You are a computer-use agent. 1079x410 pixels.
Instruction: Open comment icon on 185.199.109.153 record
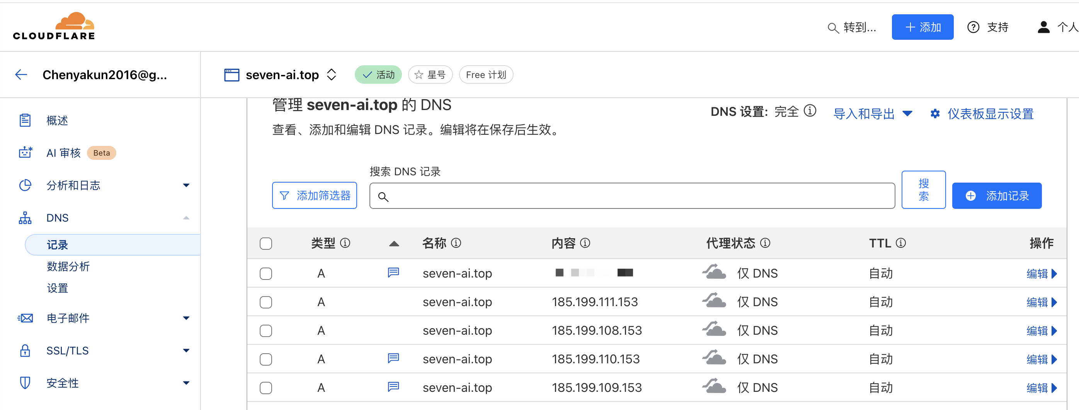[393, 386]
